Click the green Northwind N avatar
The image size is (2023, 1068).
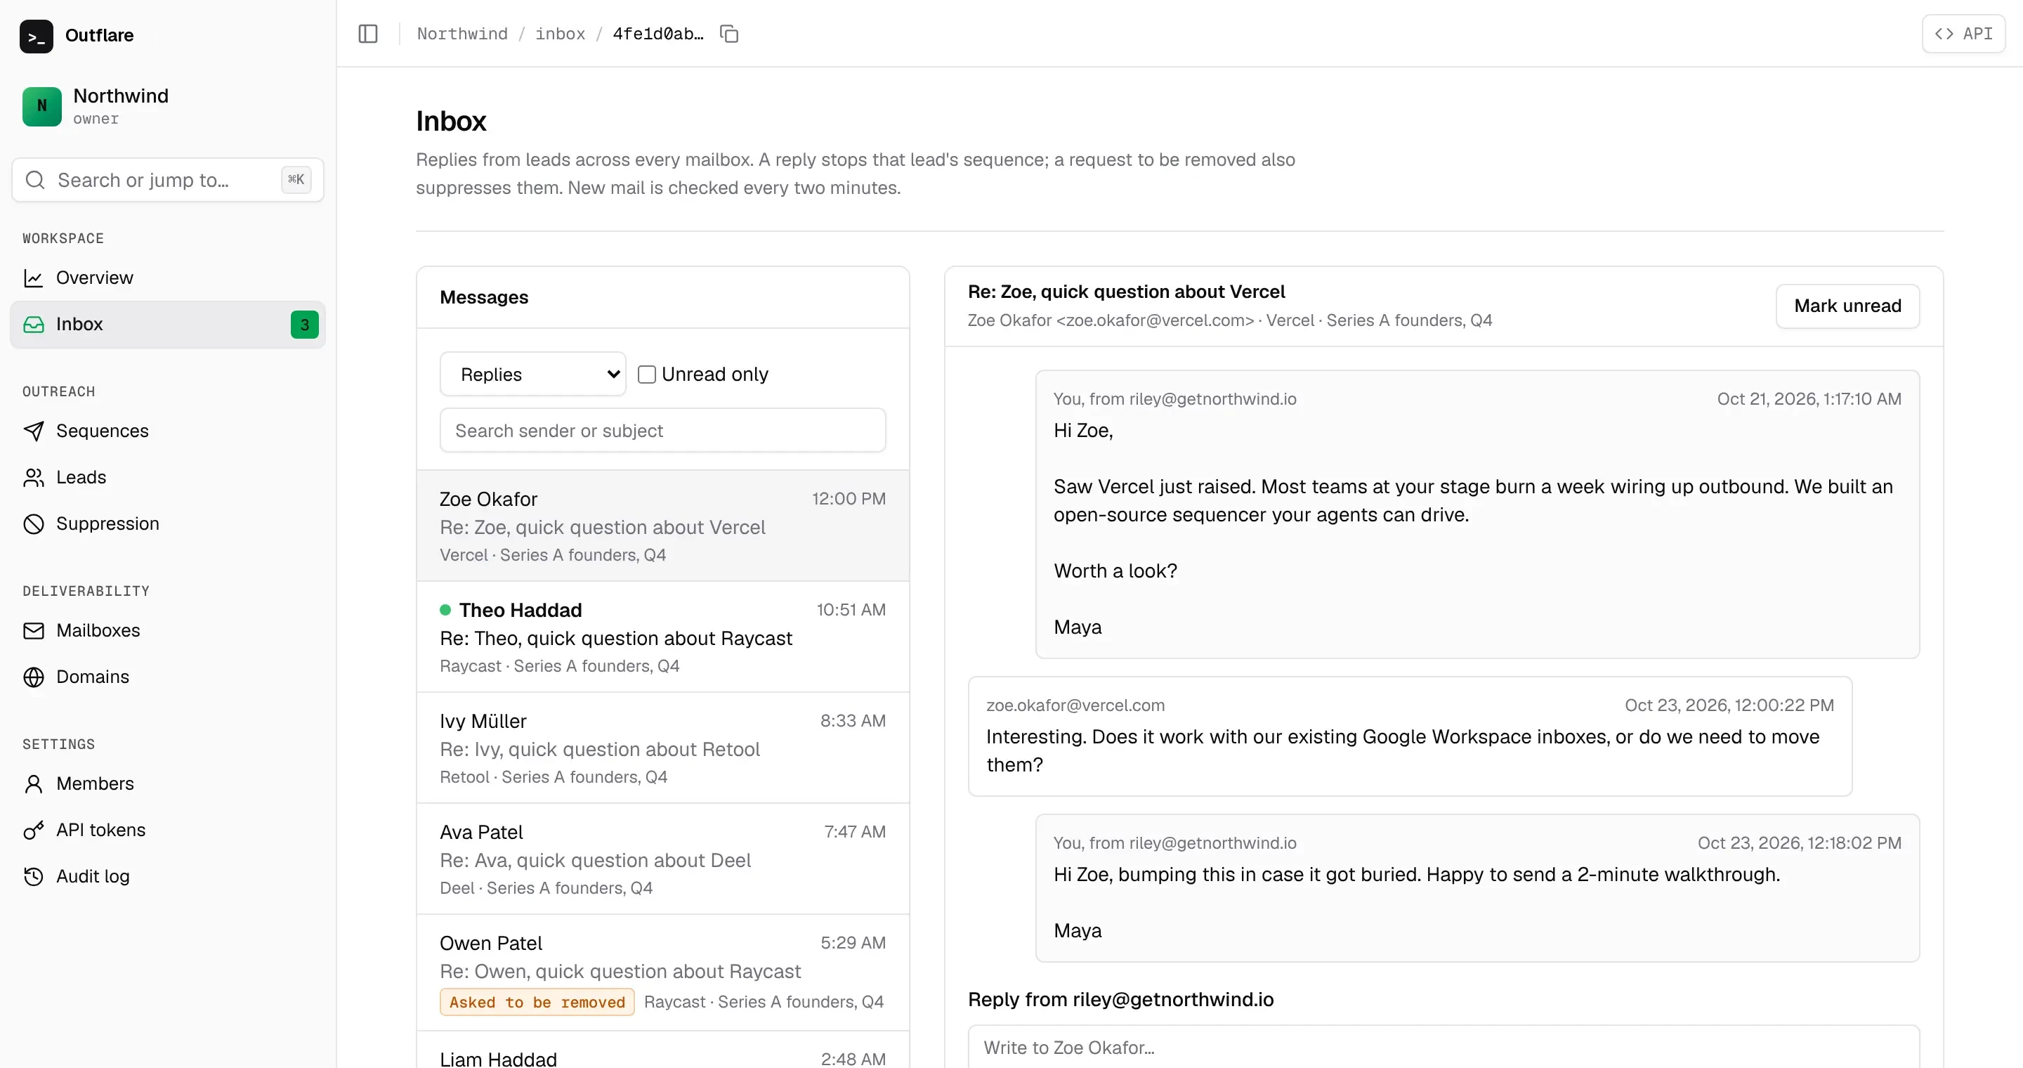(41, 106)
